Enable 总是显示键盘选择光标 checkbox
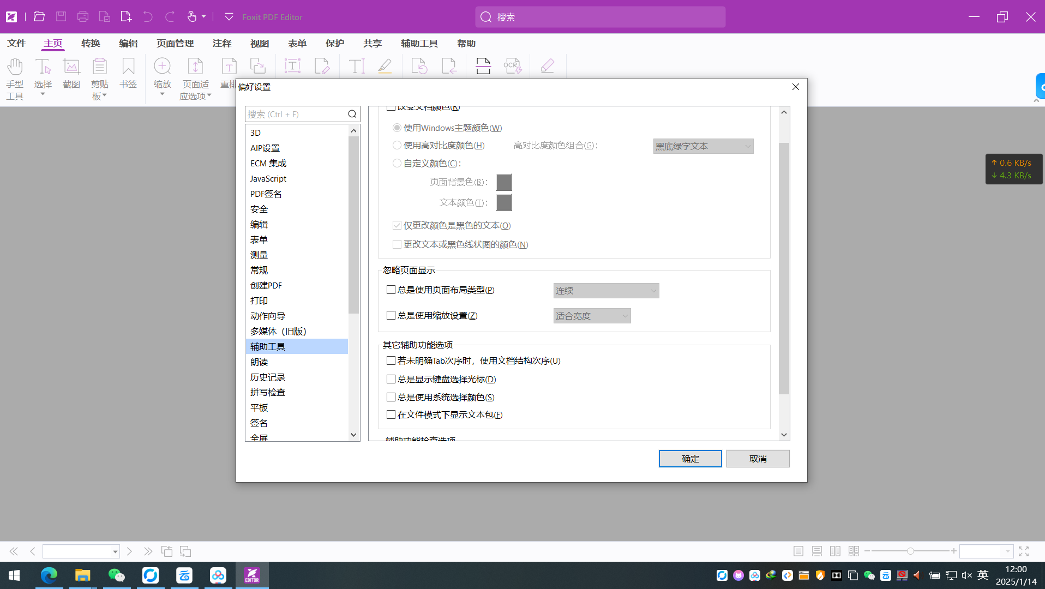Image resolution: width=1045 pixels, height=589 pixels. 391,379
